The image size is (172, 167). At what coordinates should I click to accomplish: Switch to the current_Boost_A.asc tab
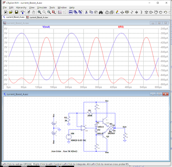coord(14,17)
